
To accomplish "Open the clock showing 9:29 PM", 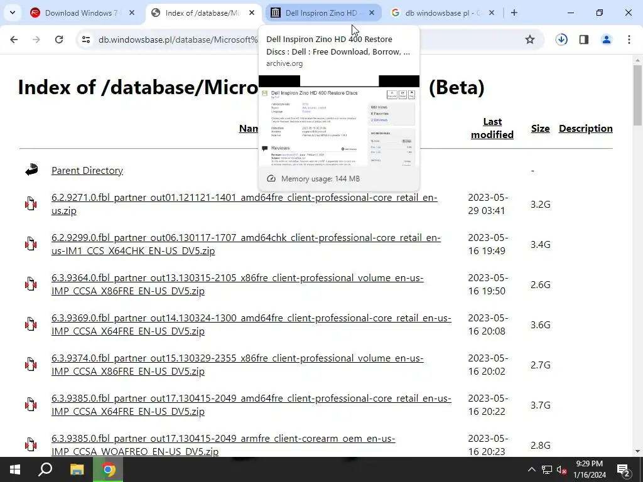I will [x=589, y=469].
